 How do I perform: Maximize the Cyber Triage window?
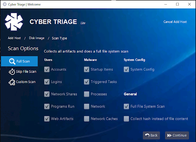pyautogui.click(x=177, y=4)
